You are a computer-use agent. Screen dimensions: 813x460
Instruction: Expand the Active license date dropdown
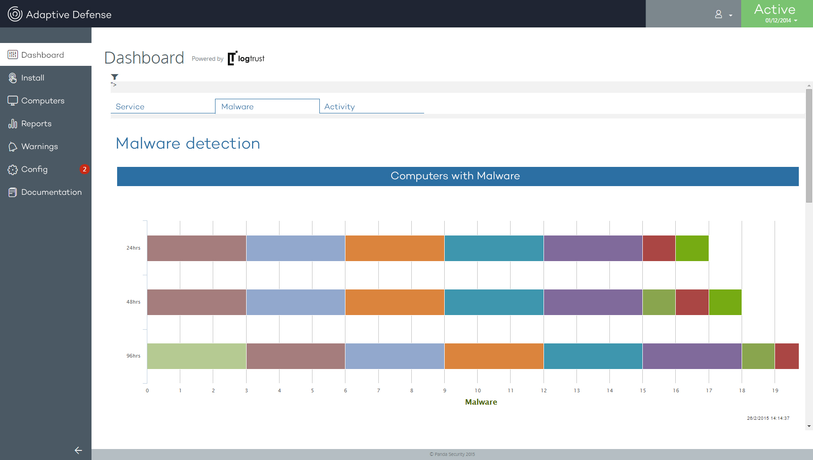pos(781,21)
